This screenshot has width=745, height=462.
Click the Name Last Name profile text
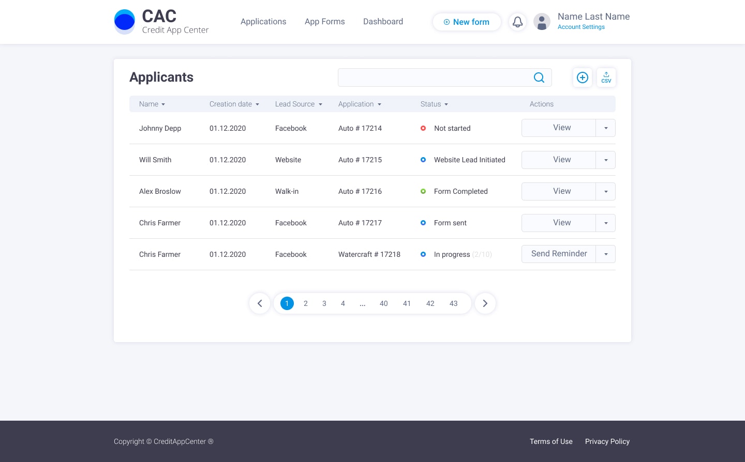(x=594, y=17)
